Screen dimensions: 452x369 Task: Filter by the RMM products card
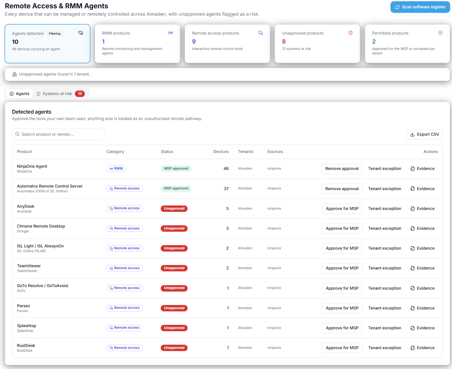click(137, 44)
